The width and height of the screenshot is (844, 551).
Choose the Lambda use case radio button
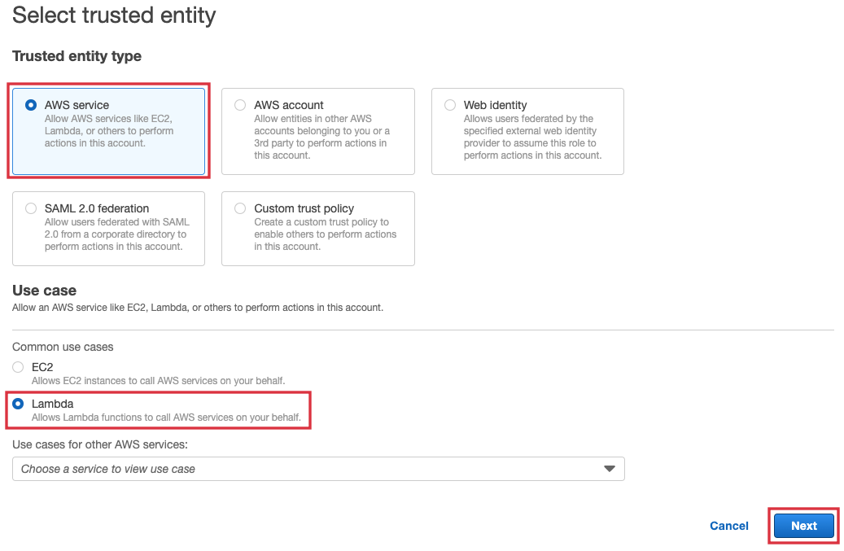(18, 404)
